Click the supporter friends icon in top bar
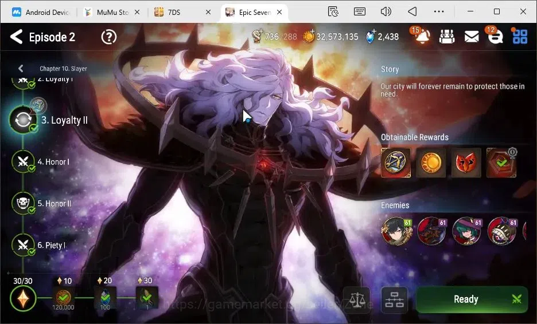537x324 pixels. click(x=447, y=36)
